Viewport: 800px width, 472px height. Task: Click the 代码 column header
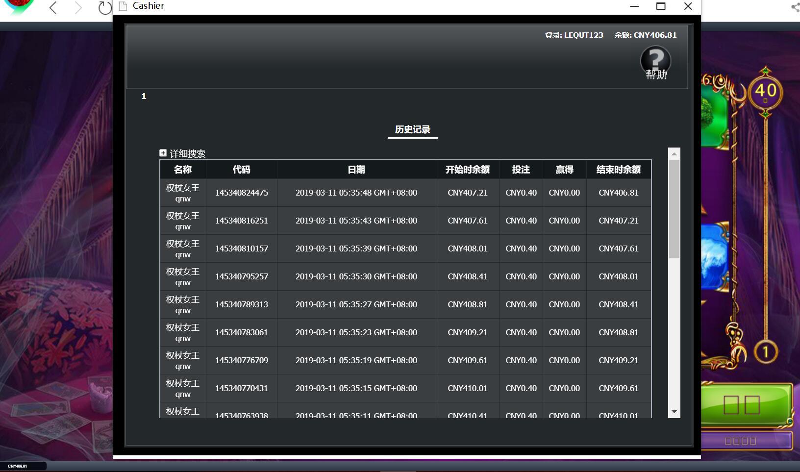pyautogui.click(x=242, y=170)
